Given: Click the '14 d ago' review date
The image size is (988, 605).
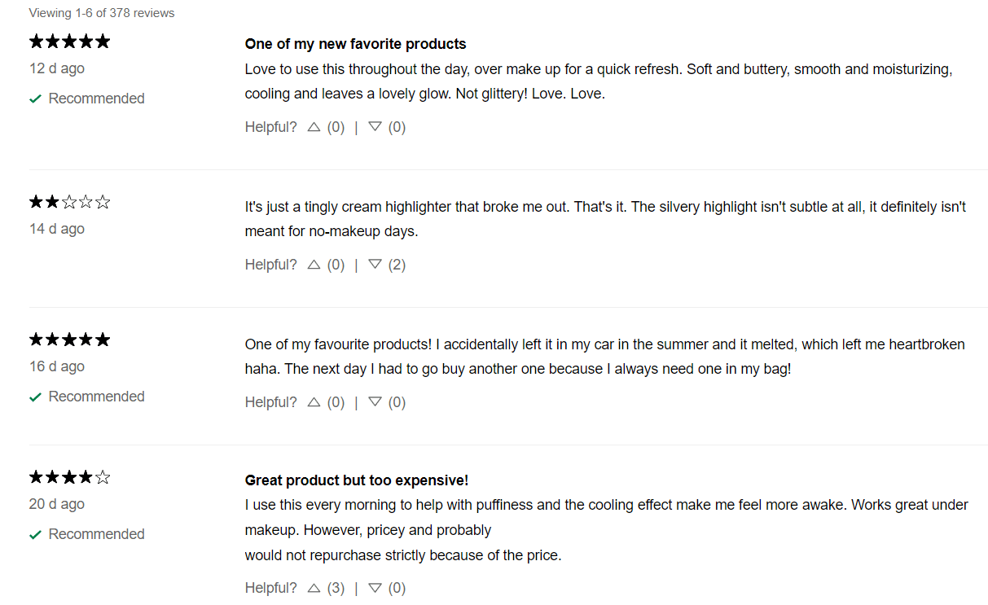Looking at the screenshot, I should 57,229.
